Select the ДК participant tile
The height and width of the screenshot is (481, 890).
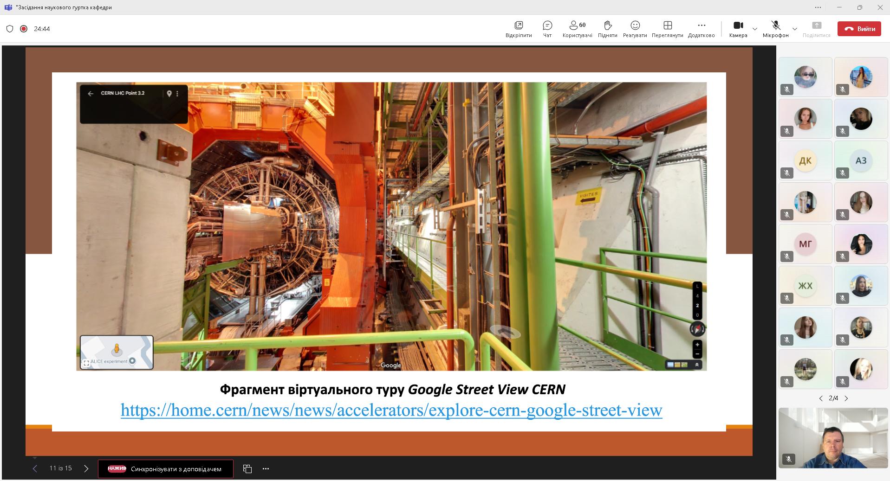(x=806, y=160)
